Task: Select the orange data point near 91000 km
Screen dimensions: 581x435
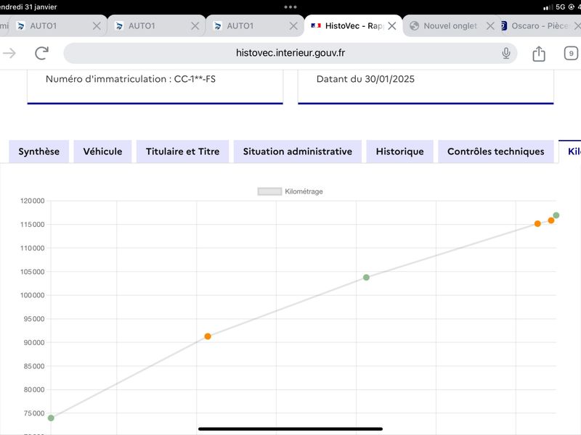Action: (208, 336)
